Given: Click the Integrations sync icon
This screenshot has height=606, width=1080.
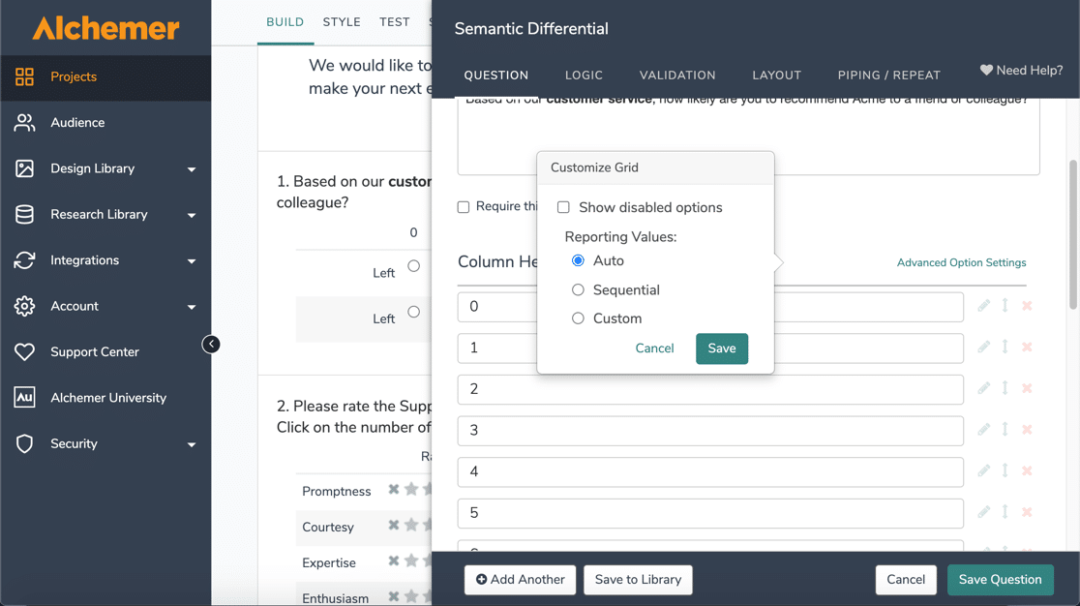Looking at the screenshot, I should [24, 260].
